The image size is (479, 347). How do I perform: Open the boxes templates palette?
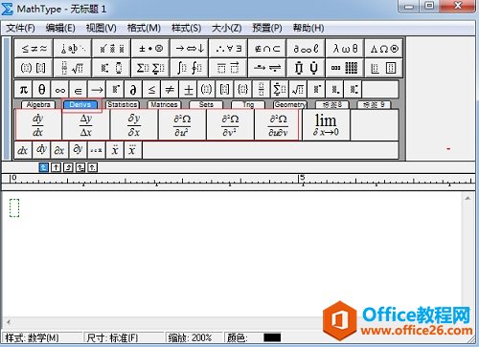pyautogui.click(x=384, y=68)
